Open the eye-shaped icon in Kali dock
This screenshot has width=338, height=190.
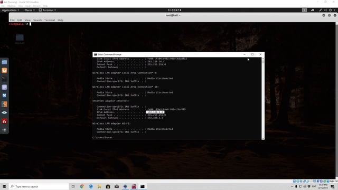click(x=4, y=112)
